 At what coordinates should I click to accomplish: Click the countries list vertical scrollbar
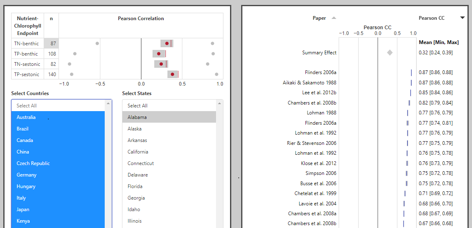point(108,165)
